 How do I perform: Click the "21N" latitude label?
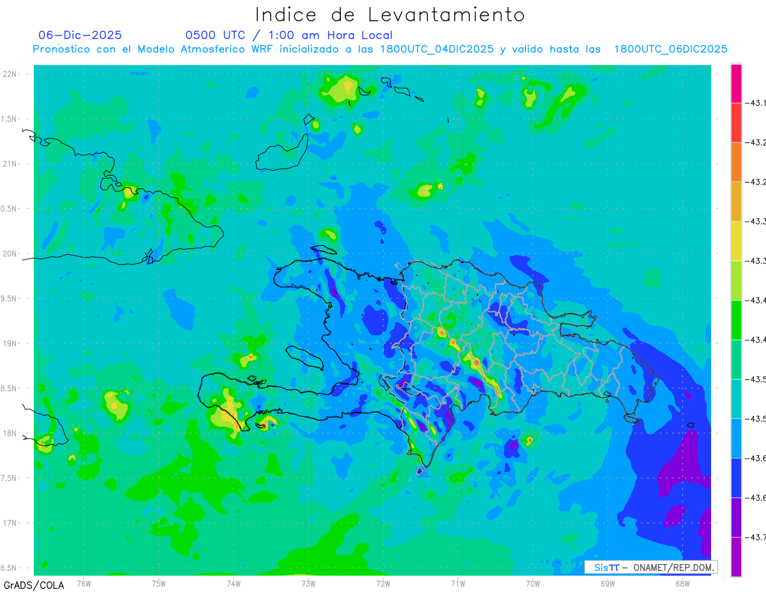point(11,163)
